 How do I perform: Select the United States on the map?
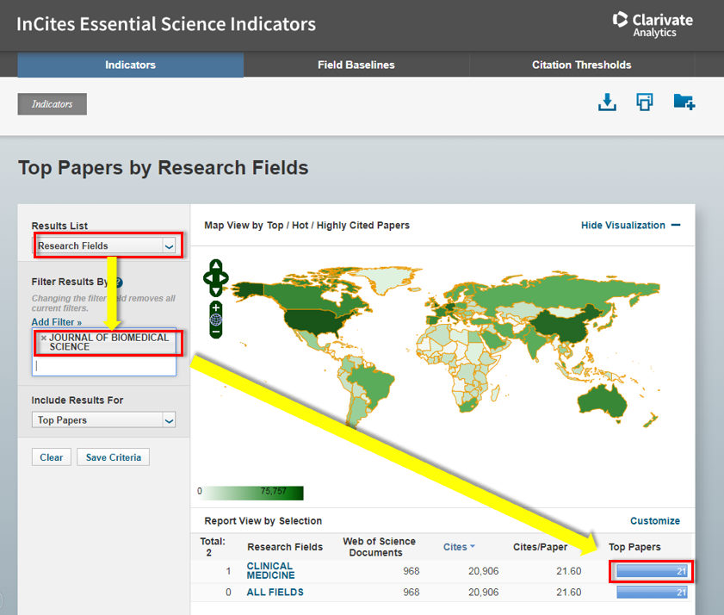tap(316, 320)
